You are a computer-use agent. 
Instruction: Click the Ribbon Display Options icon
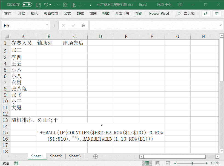(180, 5)
